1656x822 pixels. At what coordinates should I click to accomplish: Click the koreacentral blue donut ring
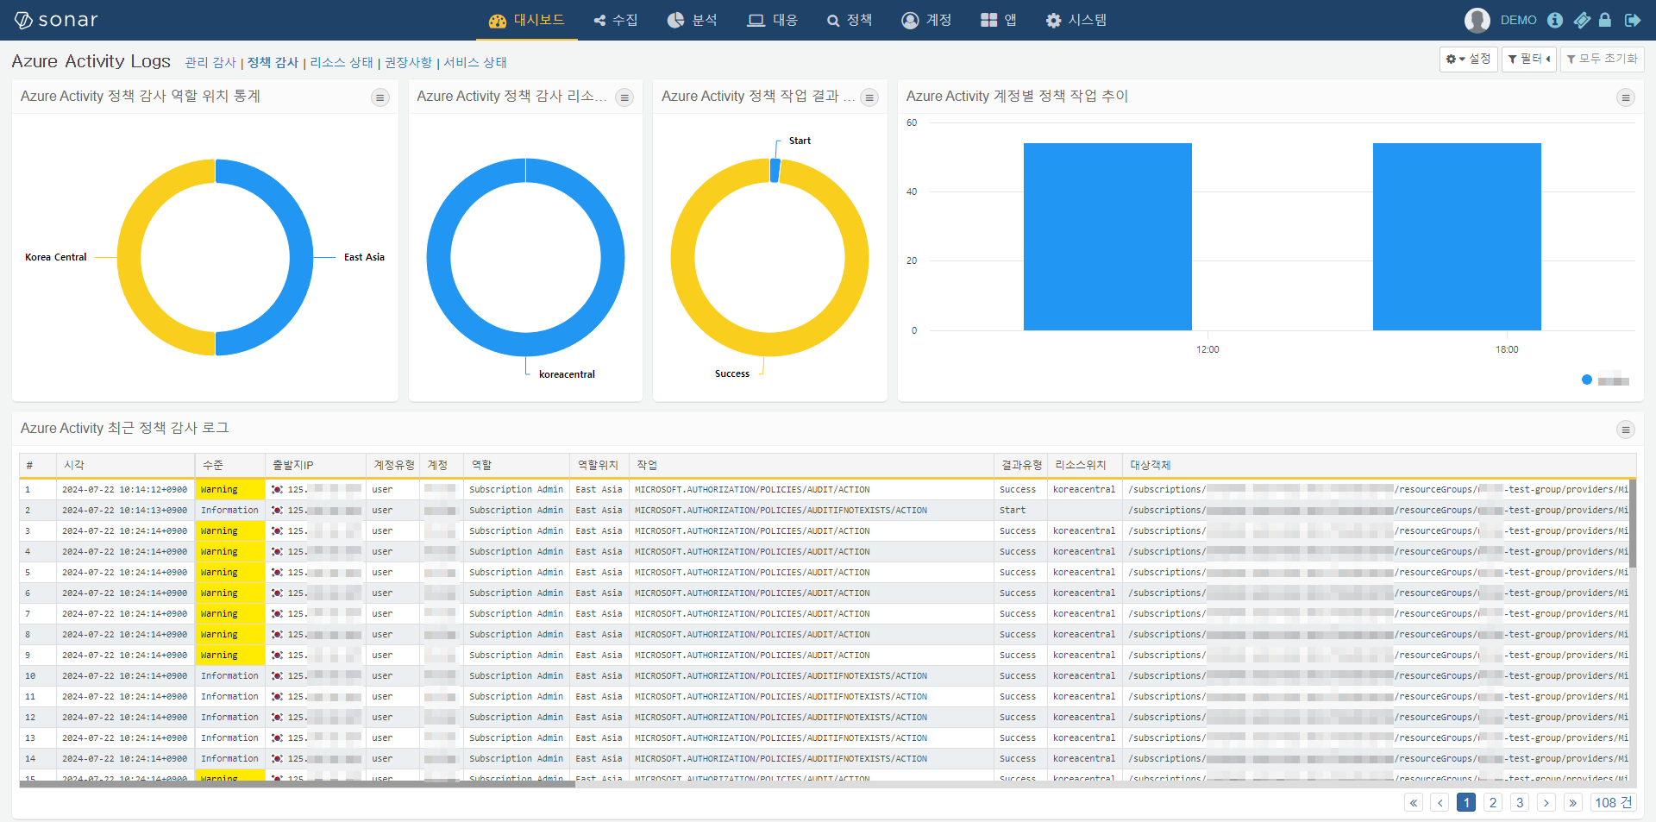click(525, 343)
